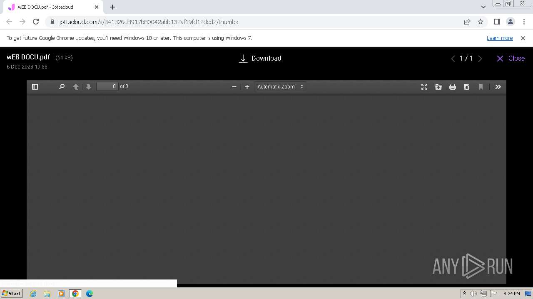
Task: Open the find-in-document search
Action: [62, 86]
